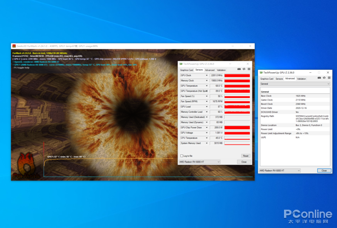Click the refresh icon in GPU-Z Sensors window
337x228 pixels.
click(x=244, y=69)
